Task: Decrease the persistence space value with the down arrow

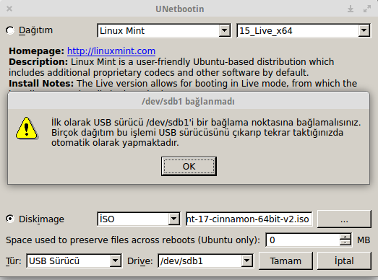Action: pos(345,242)
